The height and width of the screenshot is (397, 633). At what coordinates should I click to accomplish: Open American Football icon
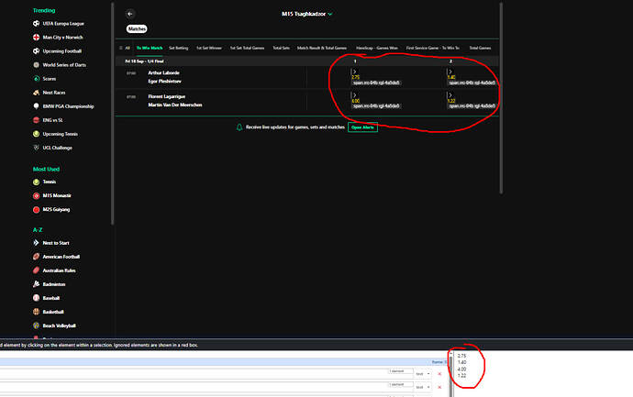tap(36, 257)
